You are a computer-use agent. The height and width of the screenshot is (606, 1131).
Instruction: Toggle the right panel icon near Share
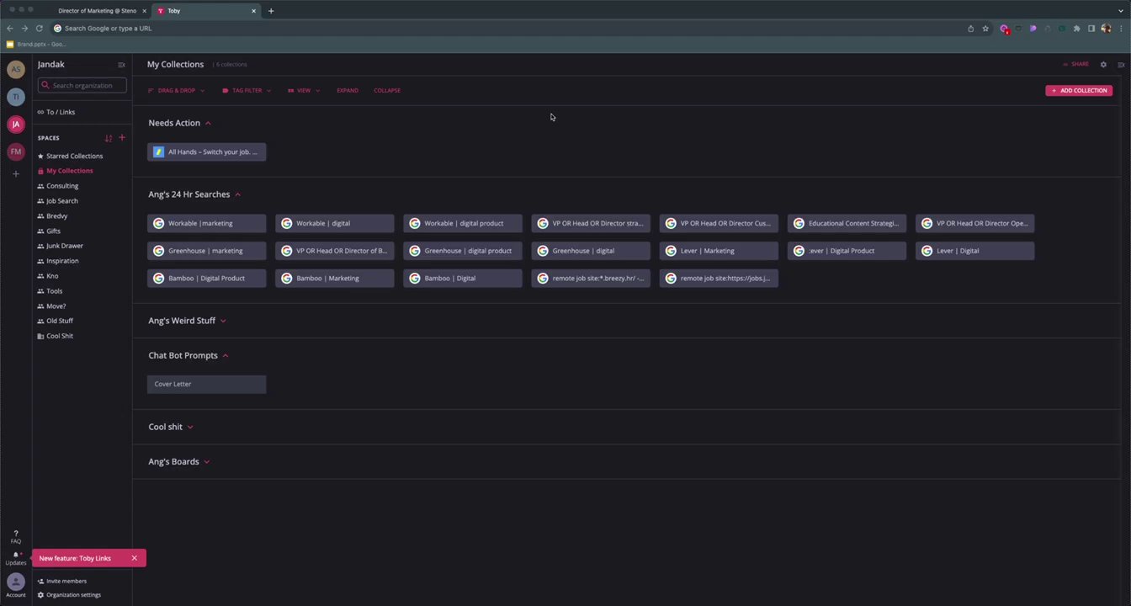(1121, 65)
